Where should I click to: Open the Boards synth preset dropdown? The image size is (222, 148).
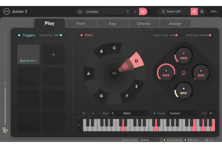tap(150, 140)
